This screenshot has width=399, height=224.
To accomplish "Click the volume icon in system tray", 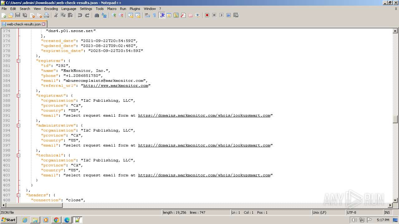I will 354,220.
